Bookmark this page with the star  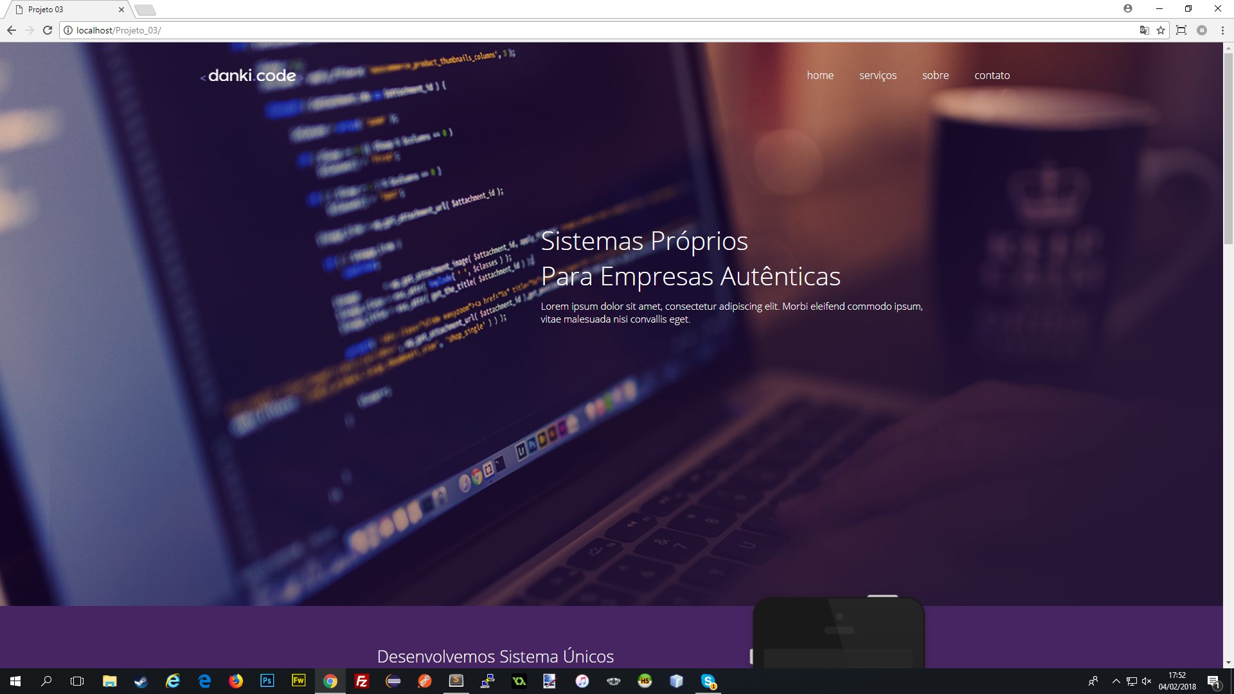[x=1161, y=30]
